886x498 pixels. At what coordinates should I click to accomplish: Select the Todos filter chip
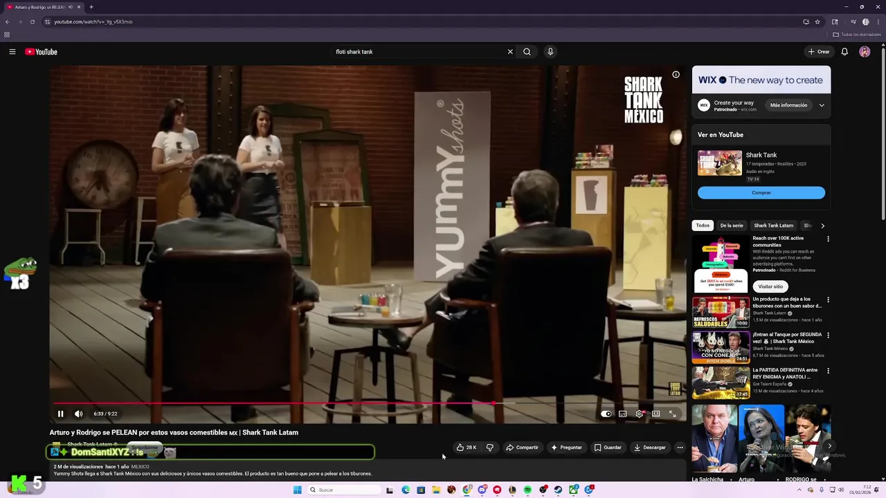(x=703, y=225)
